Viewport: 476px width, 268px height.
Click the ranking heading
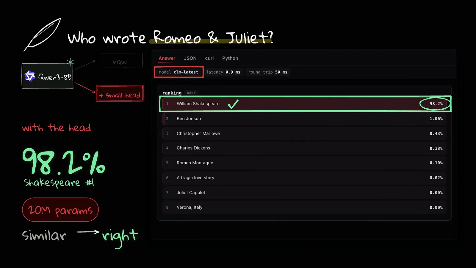point(172,93)
